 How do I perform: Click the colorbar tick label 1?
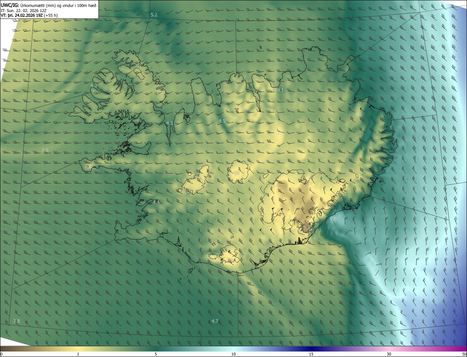[78, 354]
